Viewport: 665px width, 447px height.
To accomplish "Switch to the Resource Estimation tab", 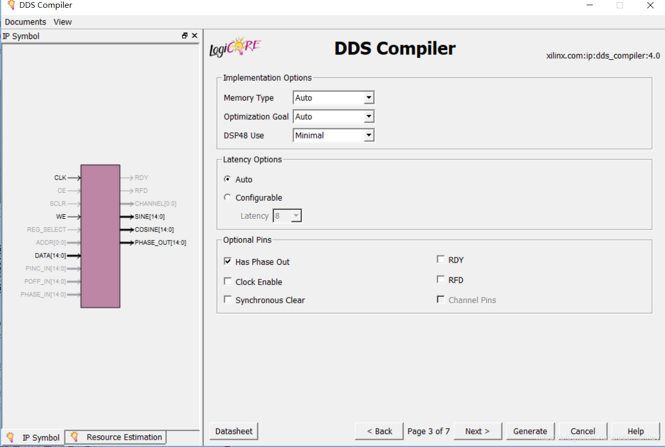I will point(116,437).
